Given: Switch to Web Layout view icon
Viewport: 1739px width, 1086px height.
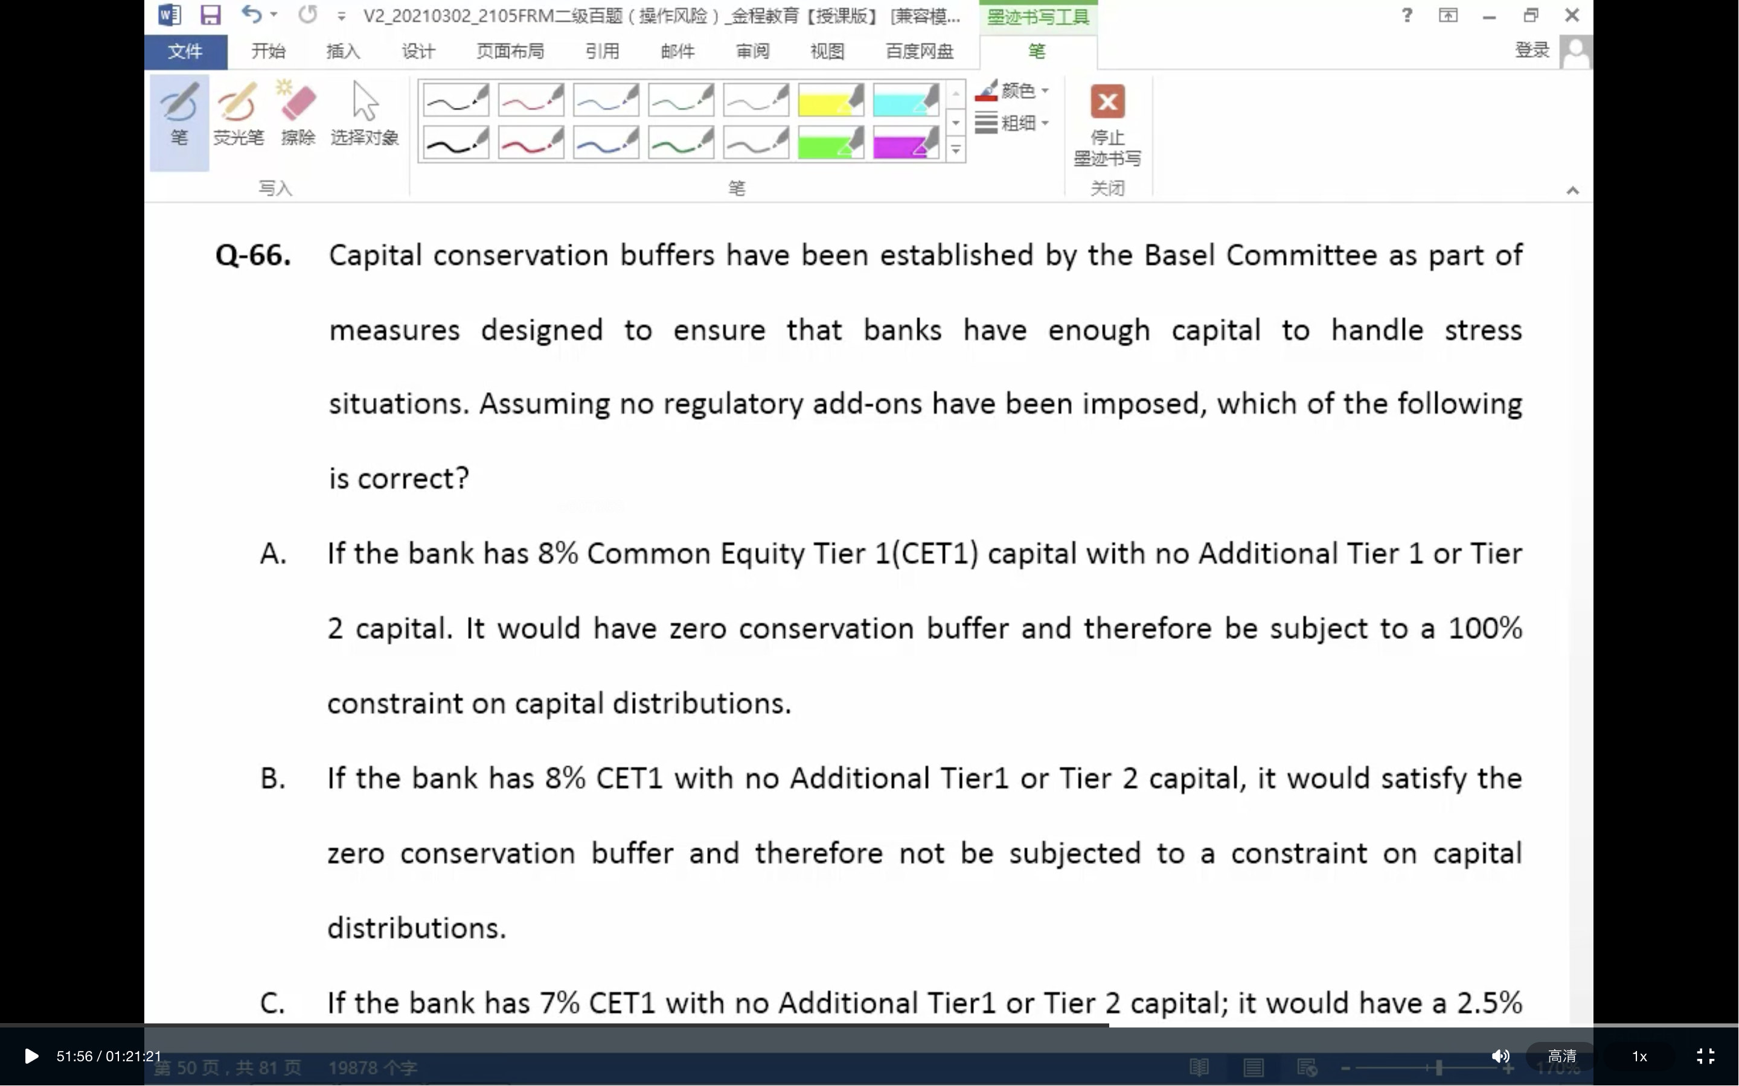Looking at the screenshot, I should click(x=1307, y=1068).
